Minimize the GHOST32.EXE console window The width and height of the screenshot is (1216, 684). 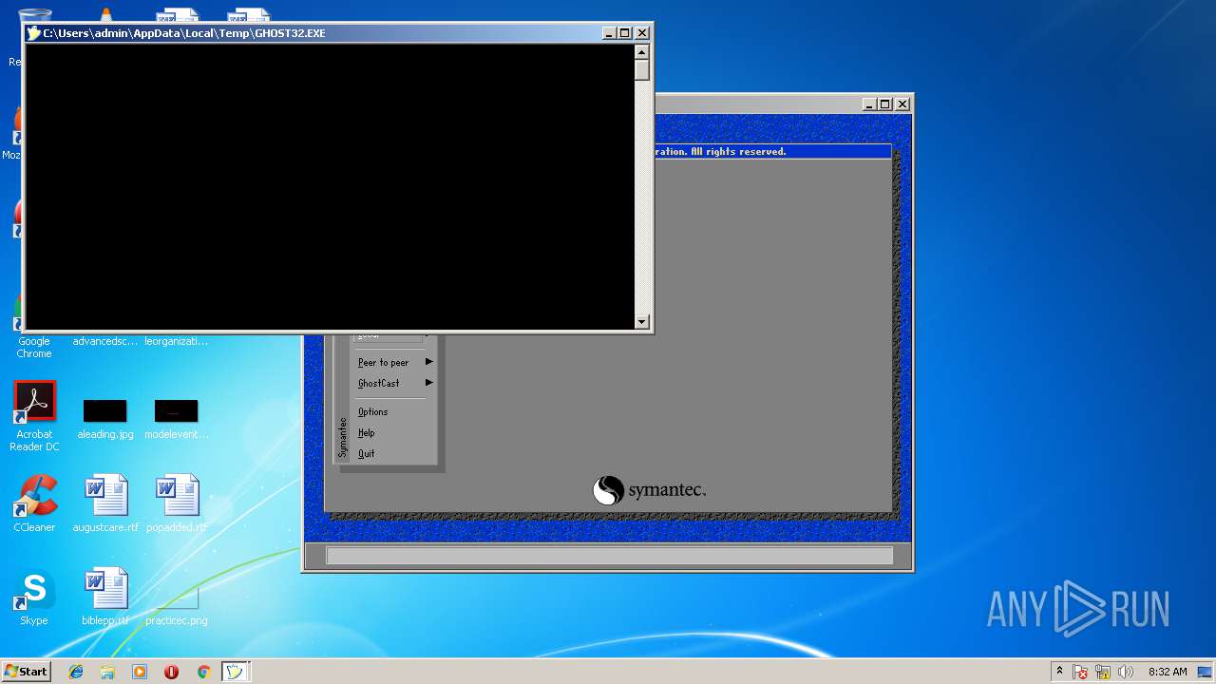click(x=610, y=33)
